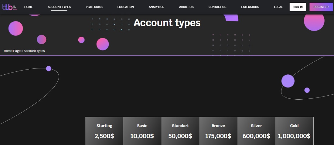The width and height of the screenshot is (334, 145).
Task: Click the BTB logo icon
Action: tap(8, 7)
